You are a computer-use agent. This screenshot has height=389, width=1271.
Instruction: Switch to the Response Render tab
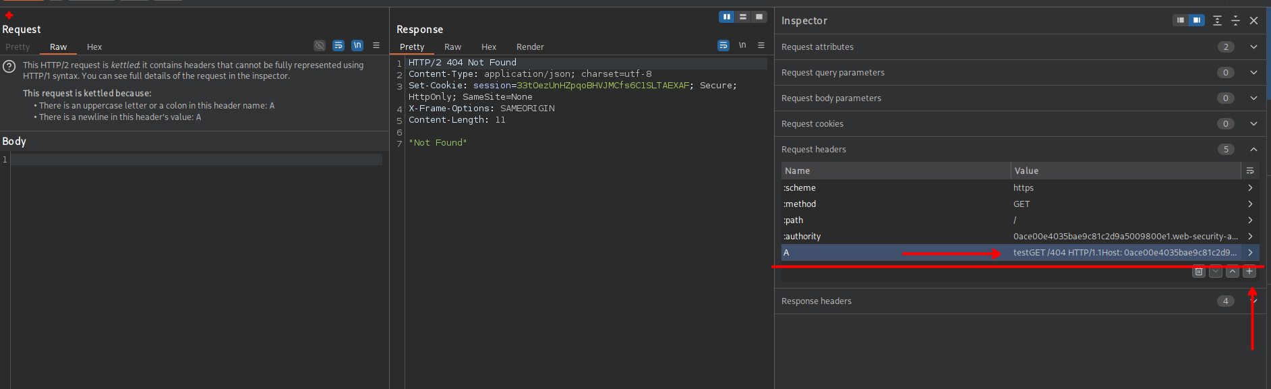click(530, 47)
